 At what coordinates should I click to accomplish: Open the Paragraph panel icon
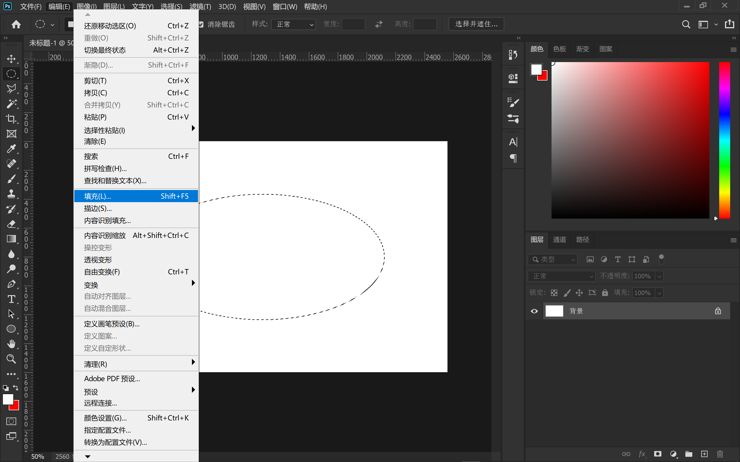513,158
